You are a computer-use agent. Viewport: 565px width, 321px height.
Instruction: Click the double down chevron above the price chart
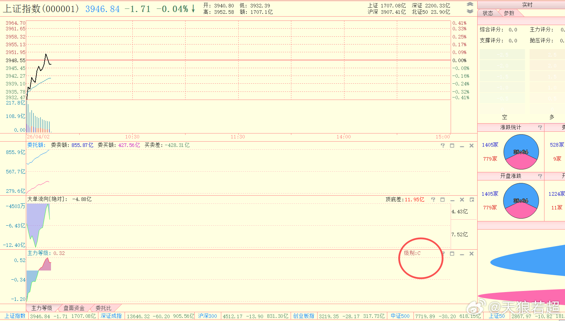click(470, 11)
